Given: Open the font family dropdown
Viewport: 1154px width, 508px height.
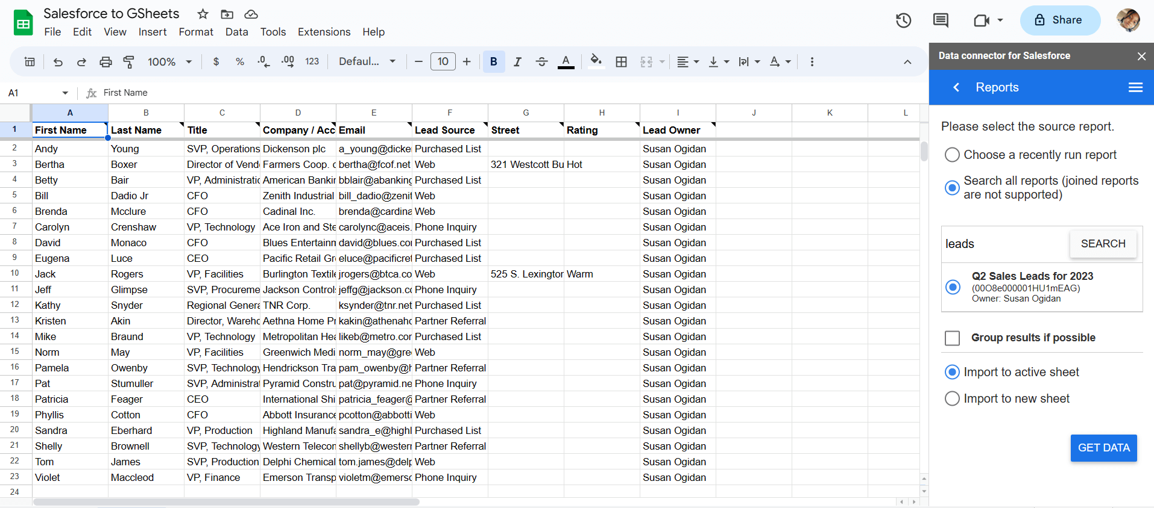Looking at the screenshot, I should [367, 61].
